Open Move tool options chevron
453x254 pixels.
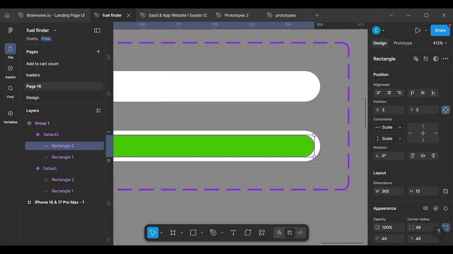pyautogui.click(x=161, y=232)
